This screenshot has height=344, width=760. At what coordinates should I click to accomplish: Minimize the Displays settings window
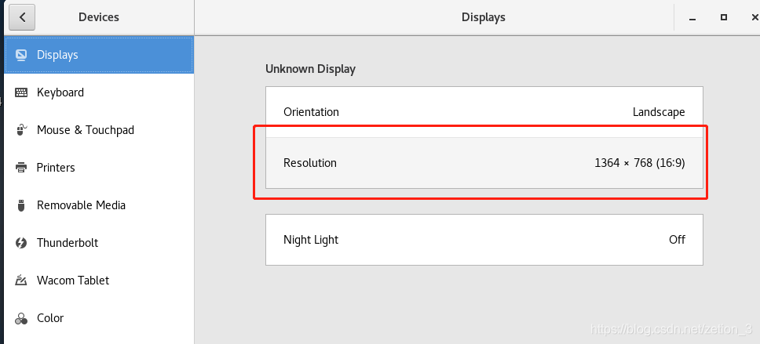pos(692,18)
